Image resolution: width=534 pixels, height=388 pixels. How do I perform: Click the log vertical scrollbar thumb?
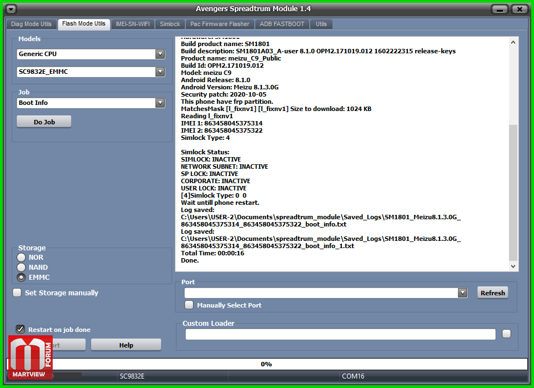[x=513, y=193]
